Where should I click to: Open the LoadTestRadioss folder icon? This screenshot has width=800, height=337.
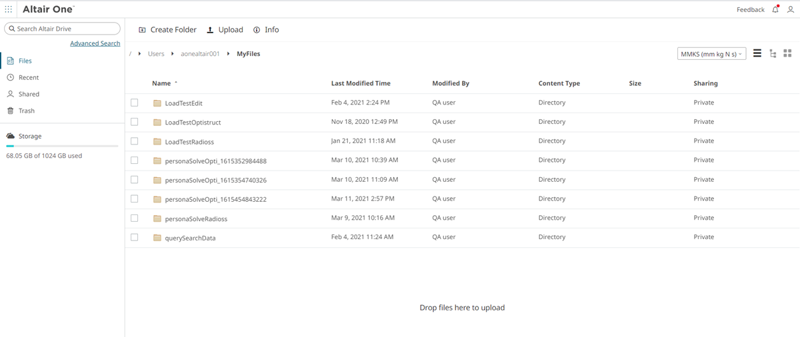pos(157,142)
